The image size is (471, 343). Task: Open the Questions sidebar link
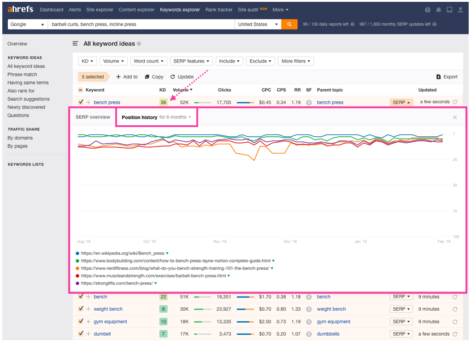coord(18,116)
